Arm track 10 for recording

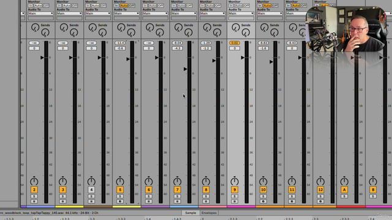(x=263, y=201)
